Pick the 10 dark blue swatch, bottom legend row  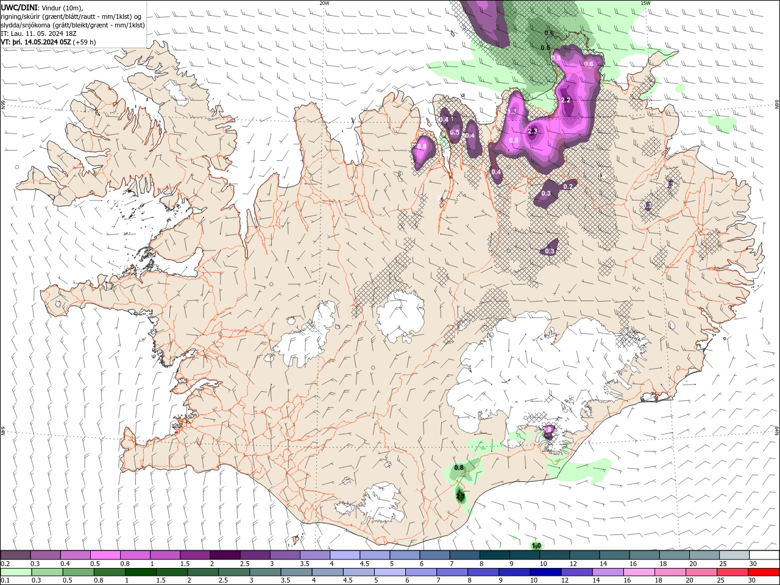545,572
